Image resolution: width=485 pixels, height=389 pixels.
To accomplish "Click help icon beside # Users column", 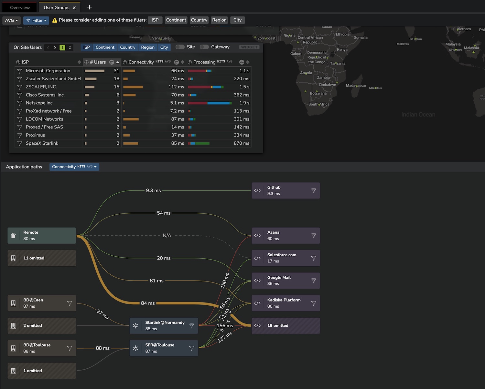I will coord(86,62).
